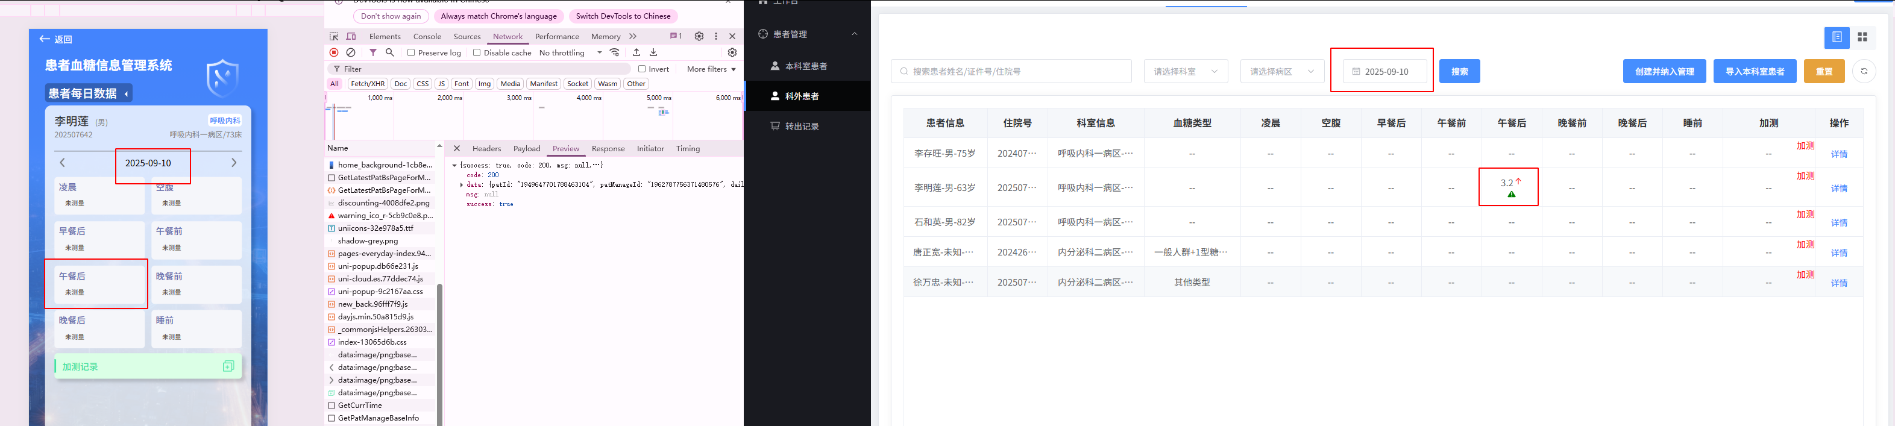The width and height of the screenshot is (1895, 426).
Task: Open Network panel settings gear
Action: click(732, 52)
